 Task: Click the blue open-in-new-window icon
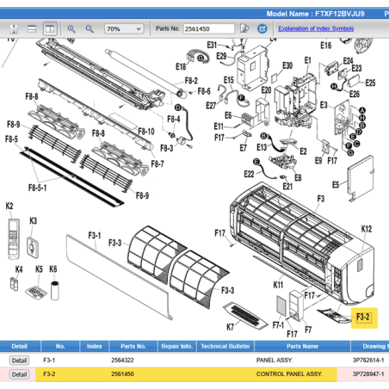[x=262, y=28]
